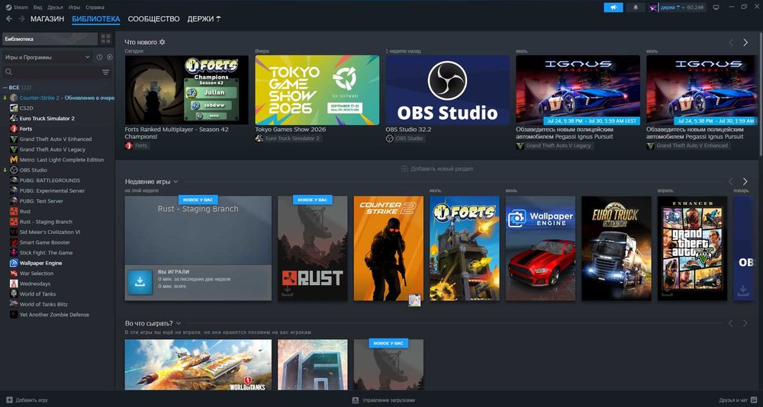Go forward with the navigation forward arrow
This screenshot has height=407, width=763.
tap(21, 18)
